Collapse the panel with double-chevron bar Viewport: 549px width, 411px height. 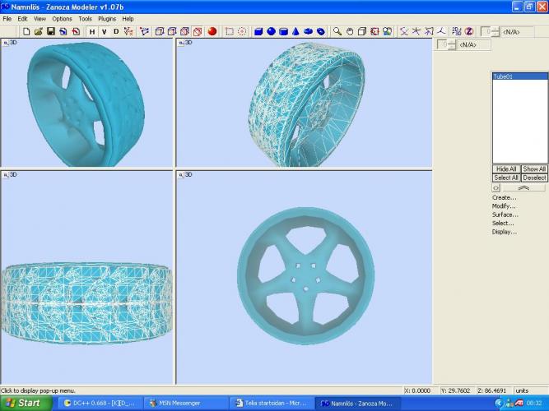(x=519, y=187)
